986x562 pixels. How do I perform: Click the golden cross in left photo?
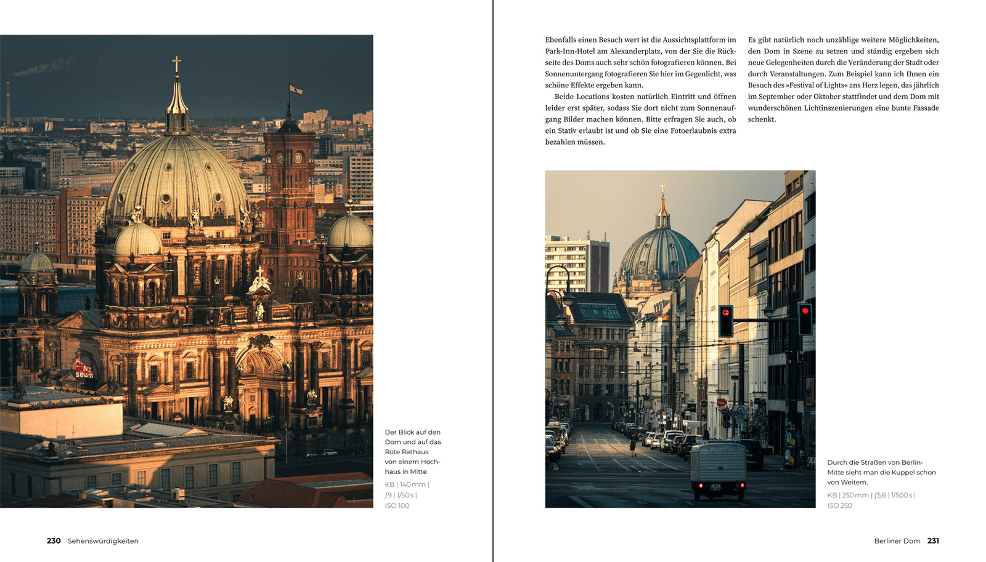(x=176, y=63)
